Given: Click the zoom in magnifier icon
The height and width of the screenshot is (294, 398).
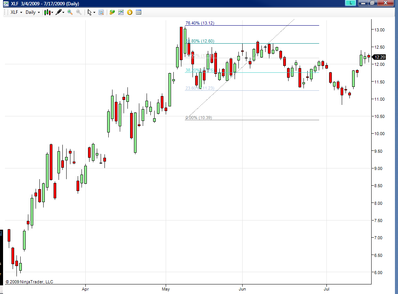Looking at the screenshot, I should (x=70, y=12).
